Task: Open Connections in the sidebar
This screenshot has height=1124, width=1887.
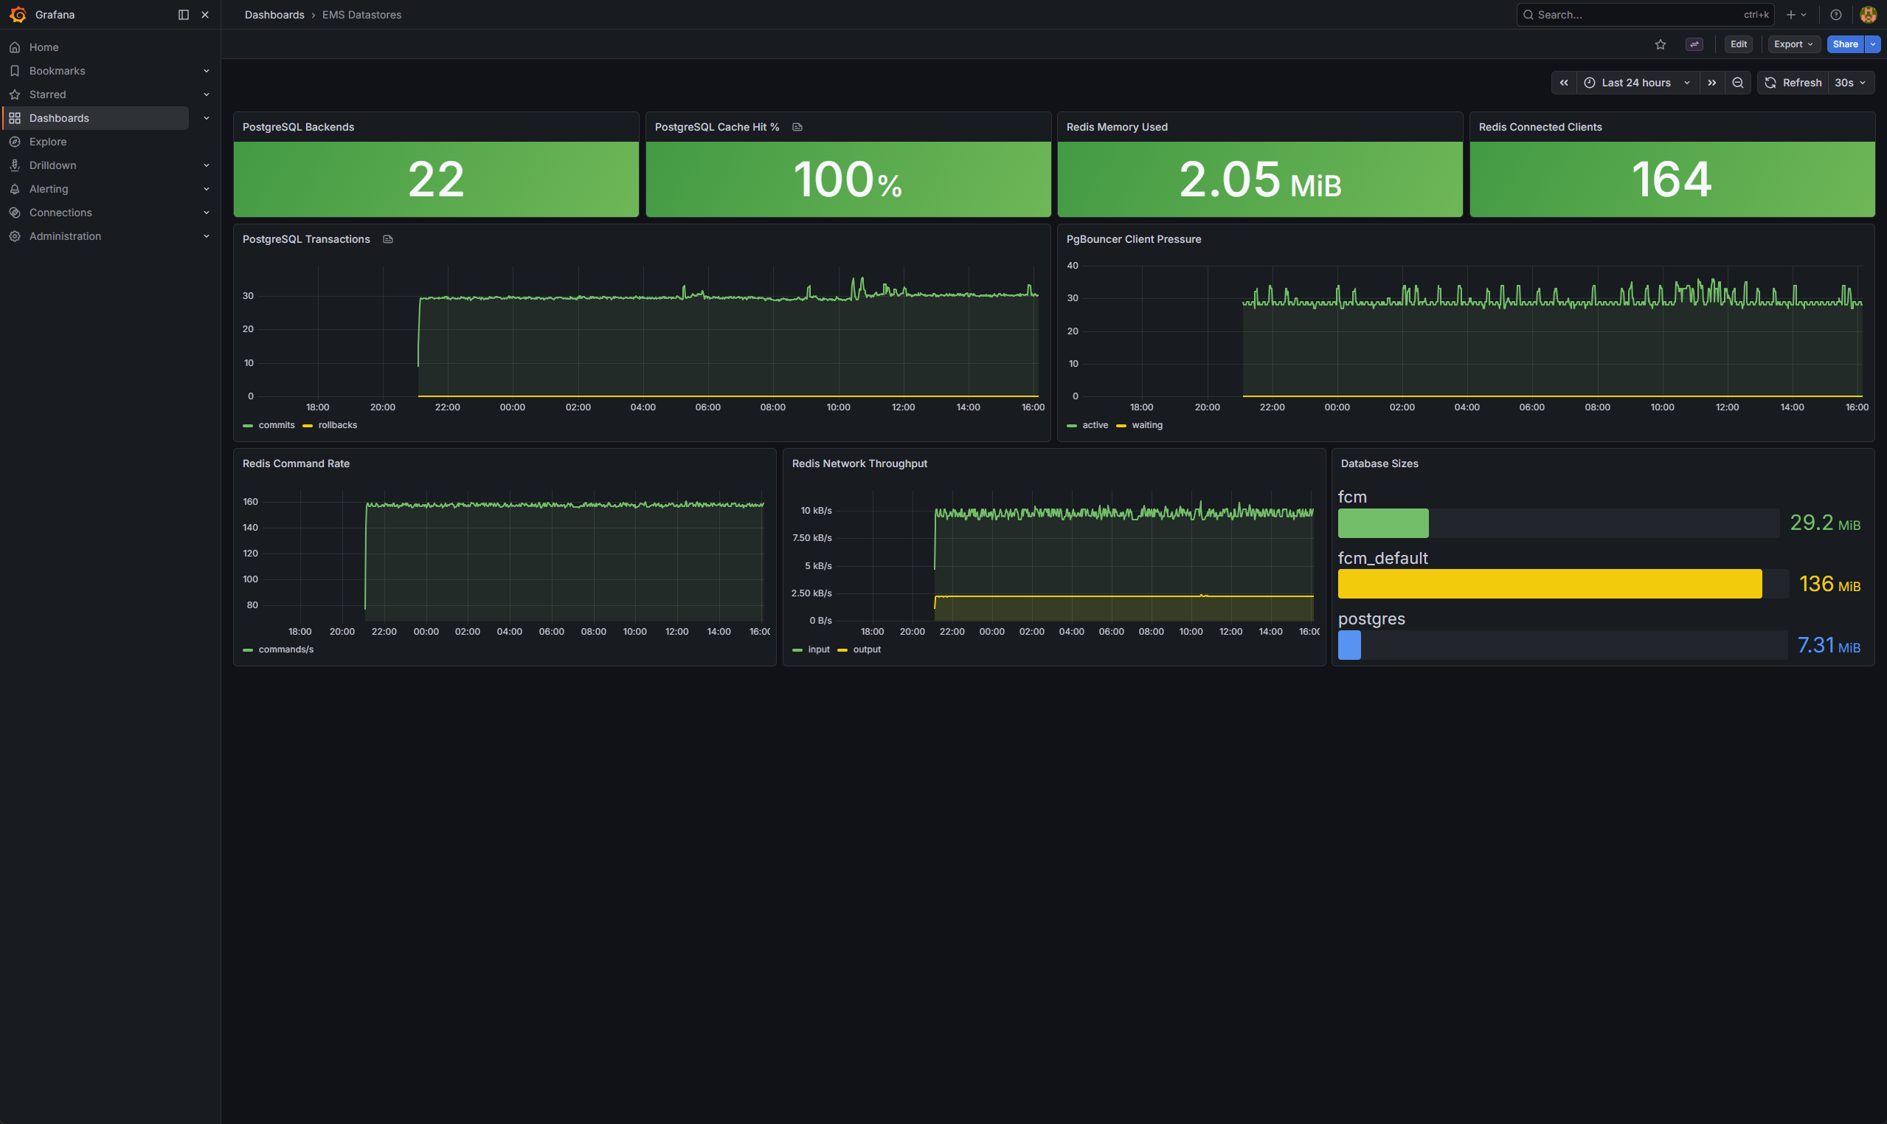Action: tap(60, 213)
